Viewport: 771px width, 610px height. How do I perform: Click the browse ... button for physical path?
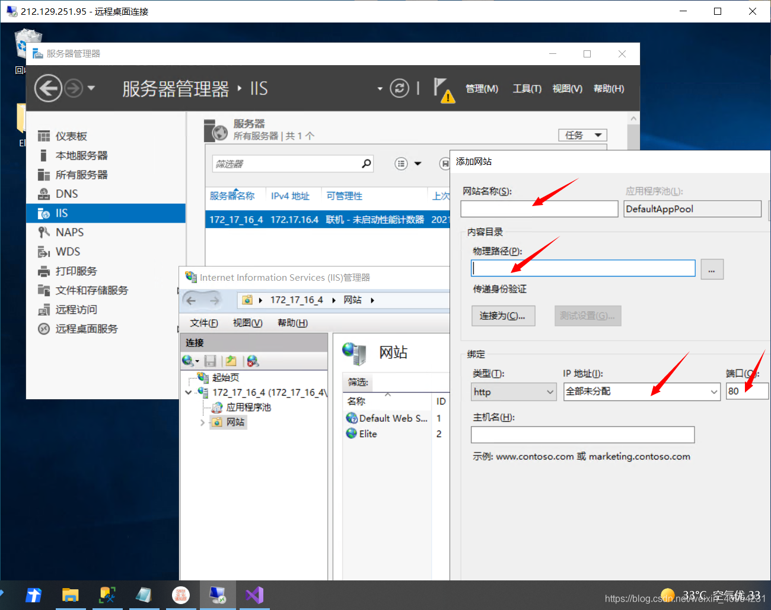(712, 269)
